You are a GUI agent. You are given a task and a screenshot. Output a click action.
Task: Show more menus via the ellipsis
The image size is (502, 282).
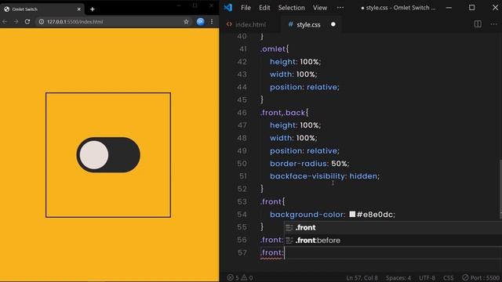[x=340, y=8]
